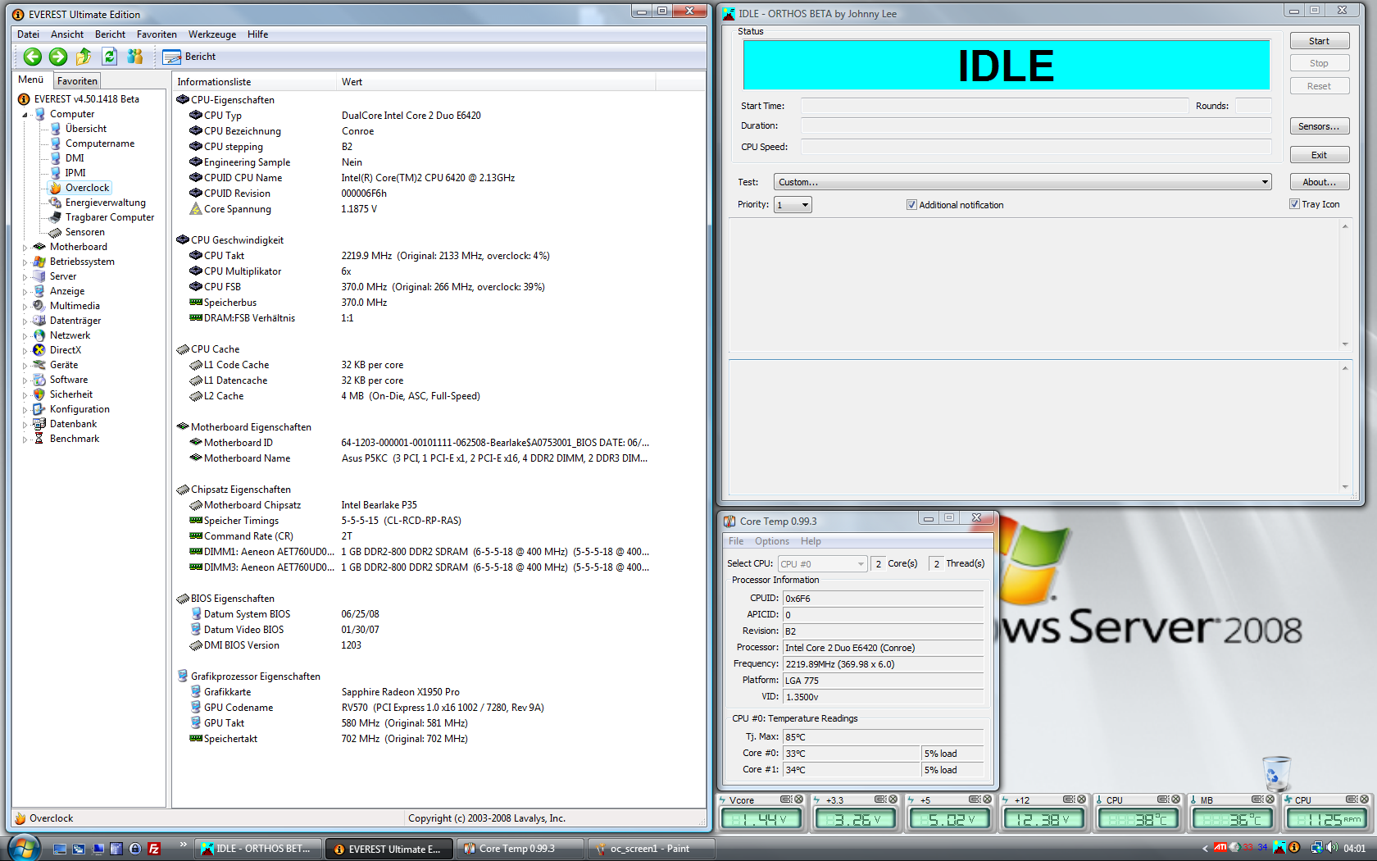This screenshot has height=861, width=1377.
Task: Expand the Betriebssystem tree node
Action: coord(25,262)
